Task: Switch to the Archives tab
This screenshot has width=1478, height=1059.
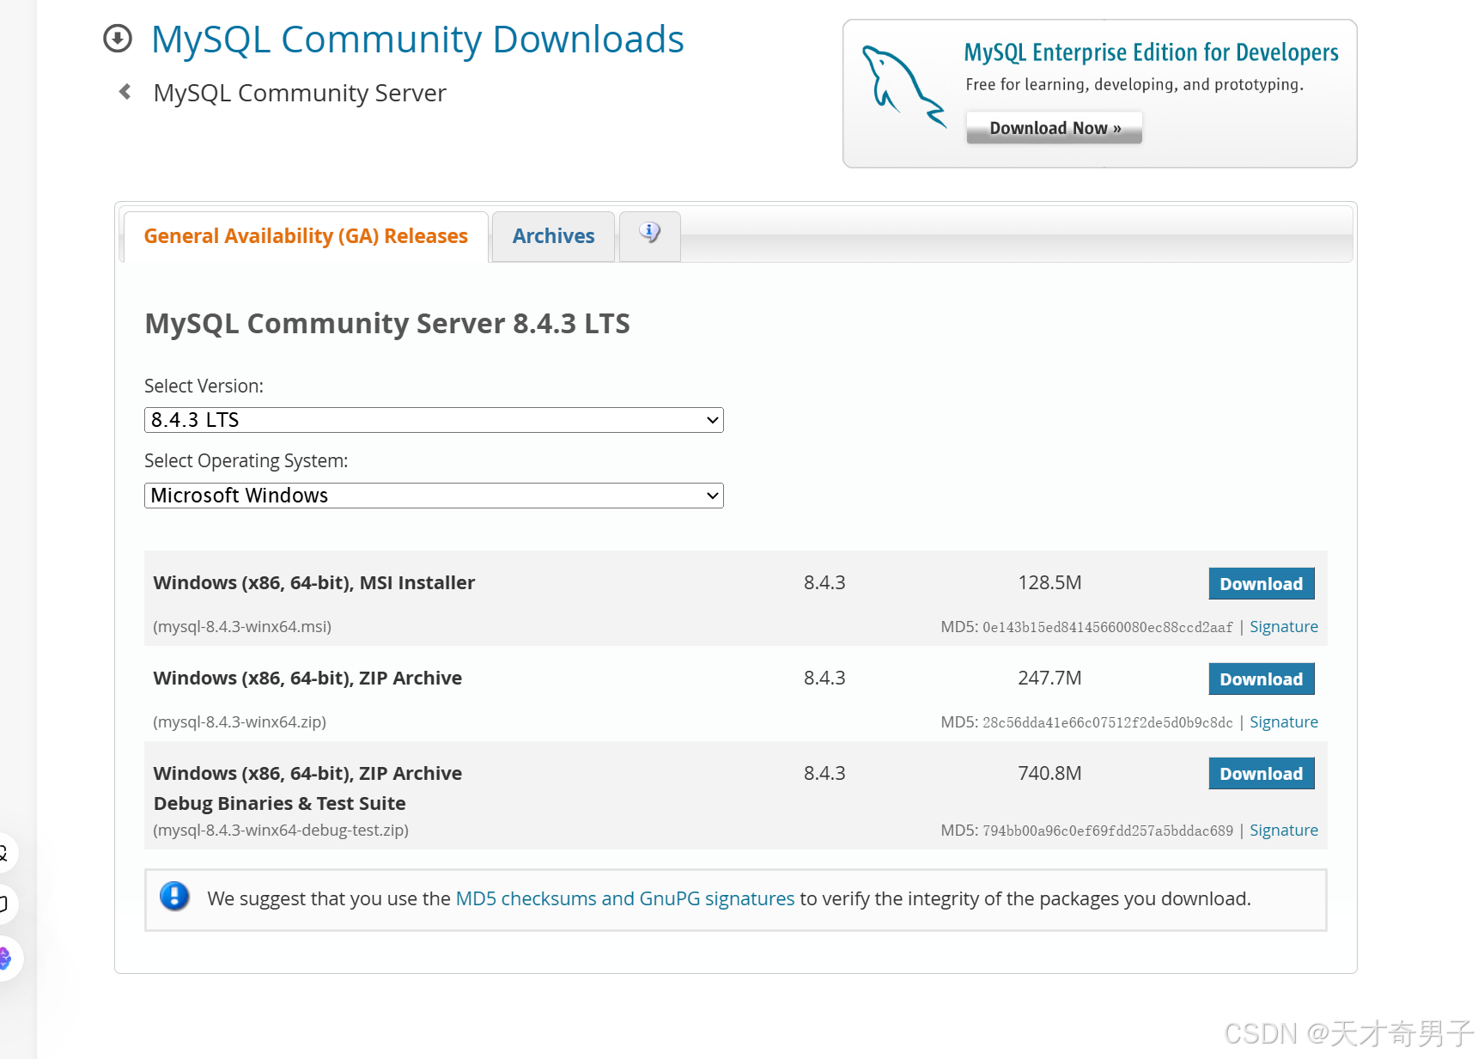Action: (x=553, y=236)
